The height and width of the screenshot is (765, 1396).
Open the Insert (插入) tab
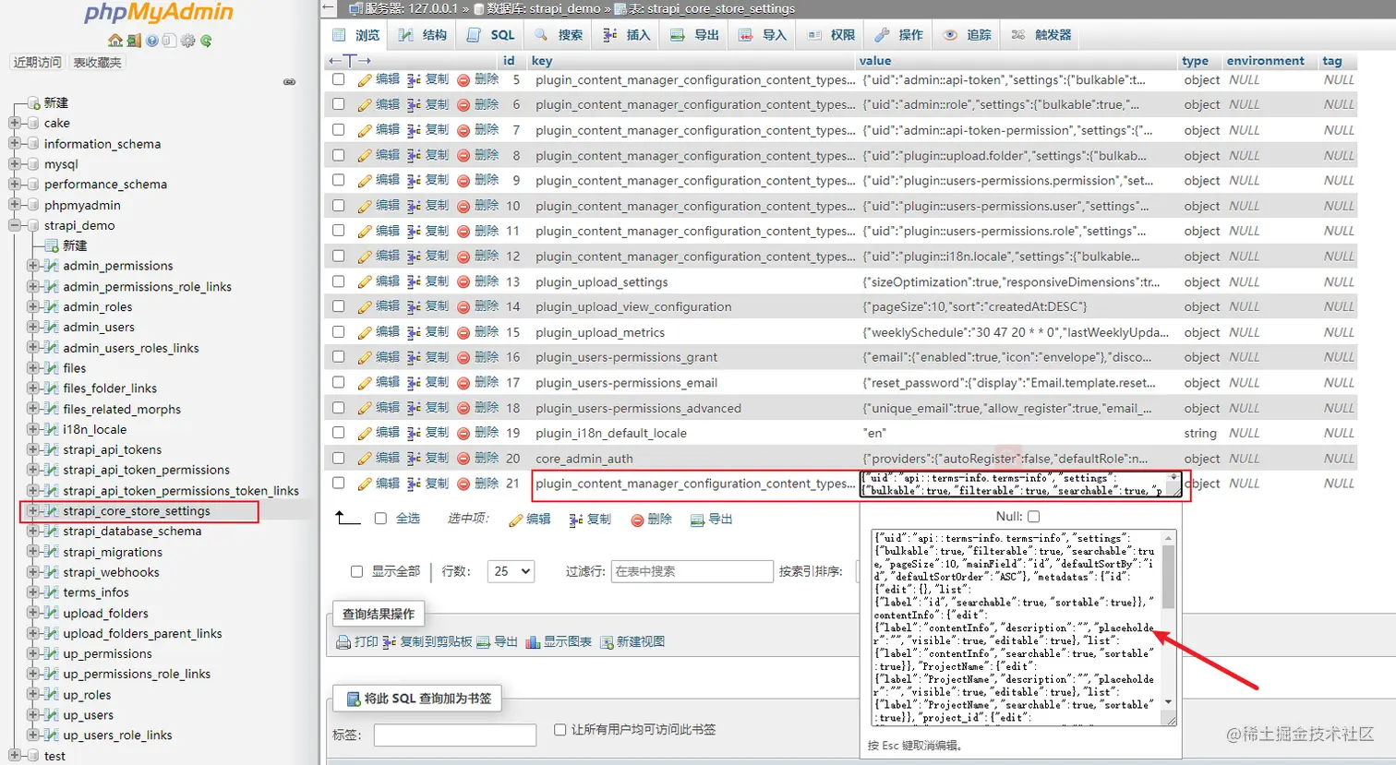point(627,35)
